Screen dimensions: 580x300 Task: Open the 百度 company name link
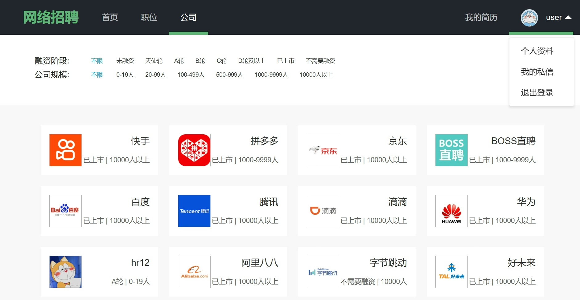pyautogui.click(x=140, y=202)
